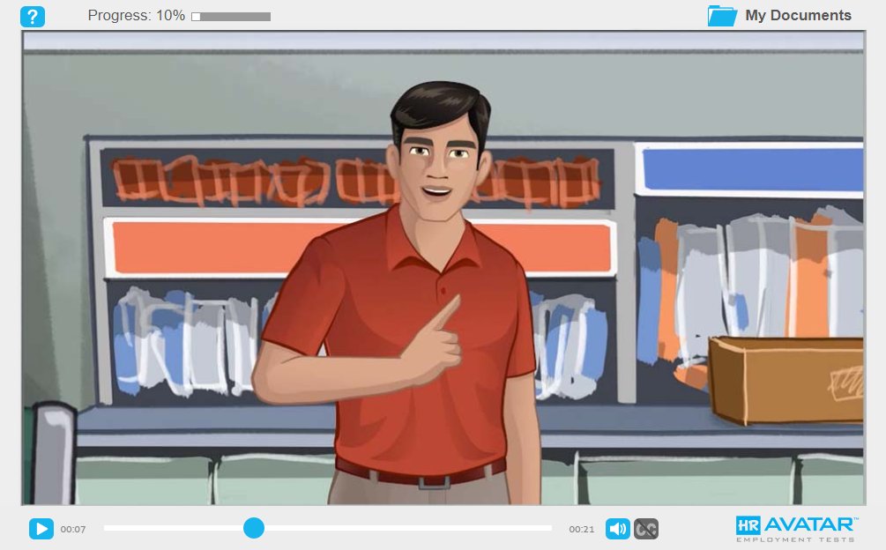This screenshot has width=886, height=550.
Task: Click the HR Avatar logo
Action: 796,524
